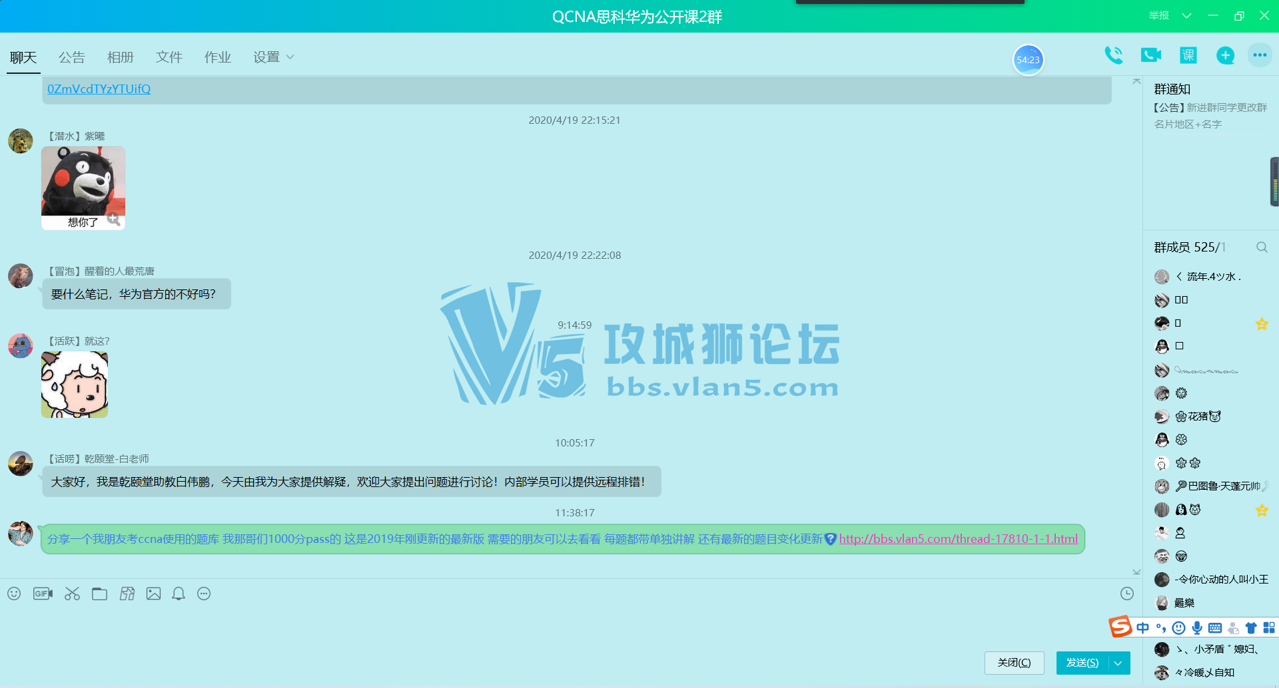
Task: Select member 花猪
Action: [x=1210, y=417]
